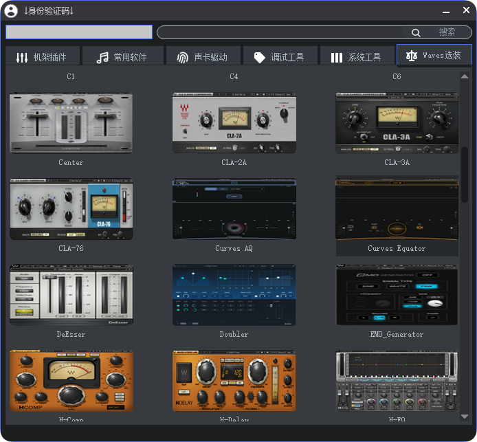
Task: Click the magnifier search icon
Action: tap(416, 32)
